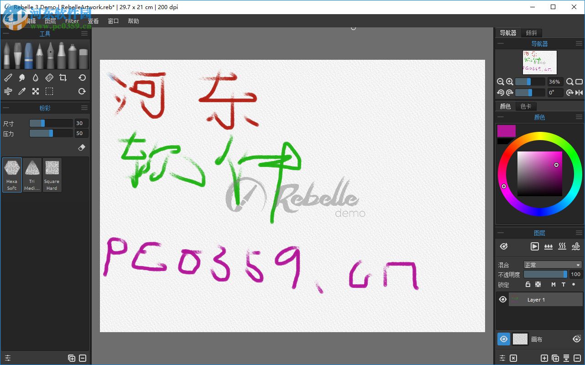585x365 pixels.
Task: Open the 粉彩 panel options menu
Action: [84, 108]
